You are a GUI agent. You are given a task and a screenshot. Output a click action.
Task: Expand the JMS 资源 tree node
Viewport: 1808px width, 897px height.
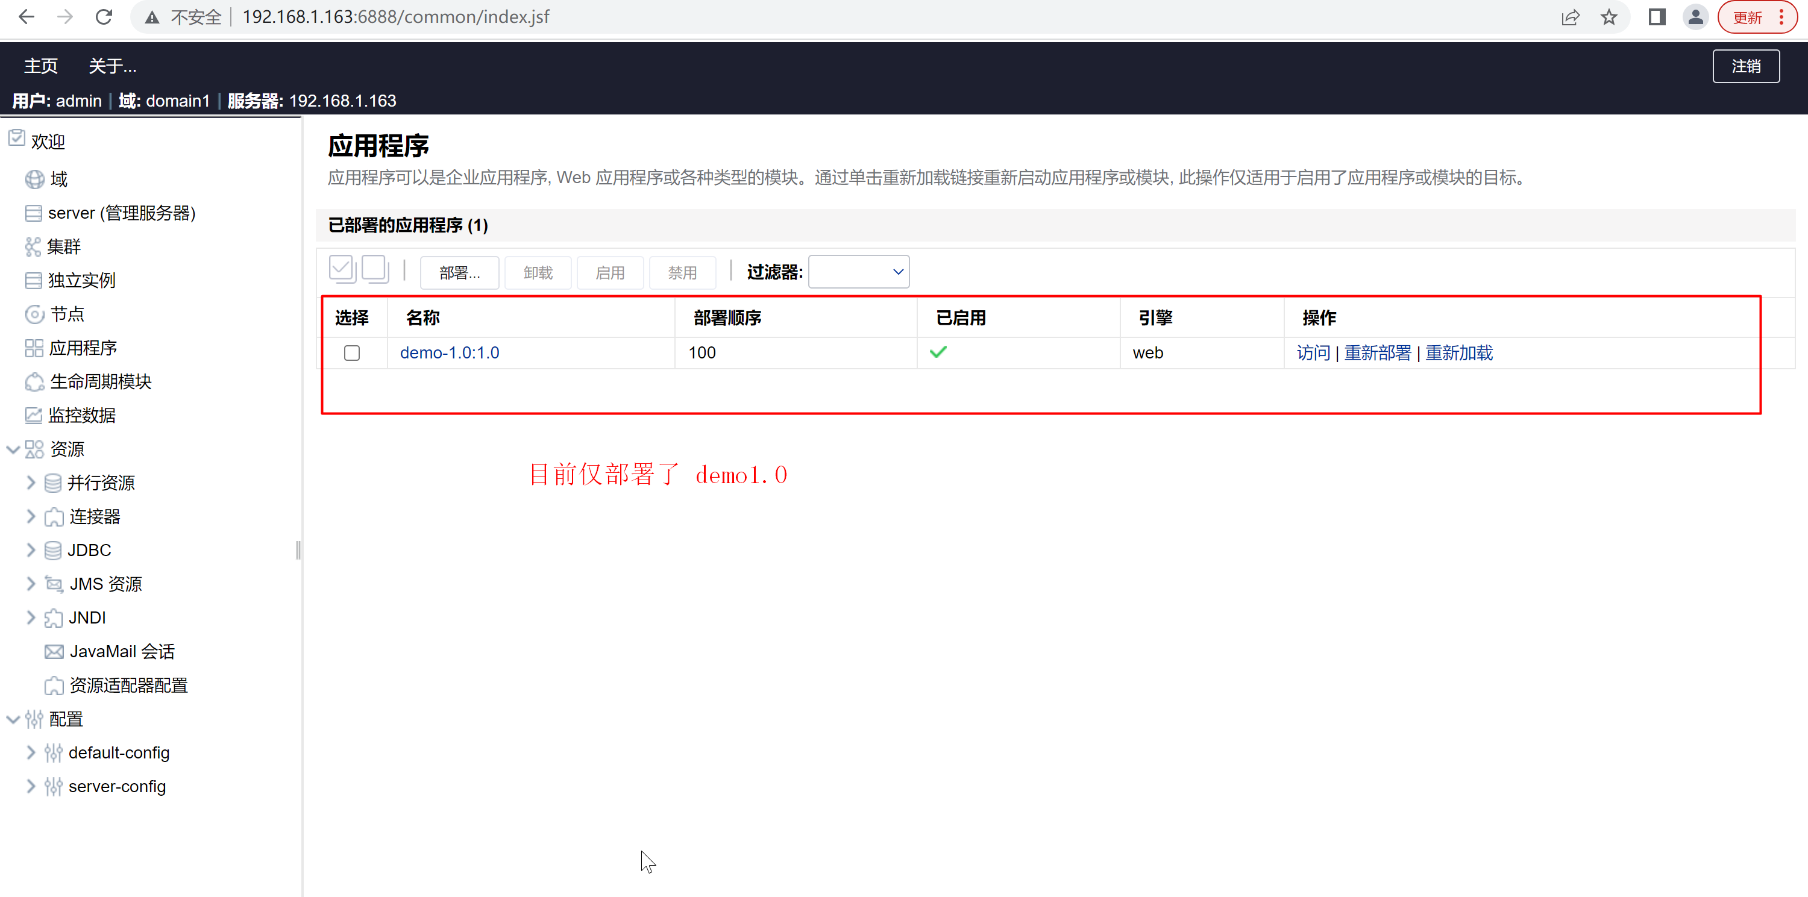click(x=30, y=584)
